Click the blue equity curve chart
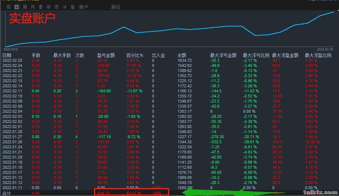 pyautogui.click(x=169, y=29)
